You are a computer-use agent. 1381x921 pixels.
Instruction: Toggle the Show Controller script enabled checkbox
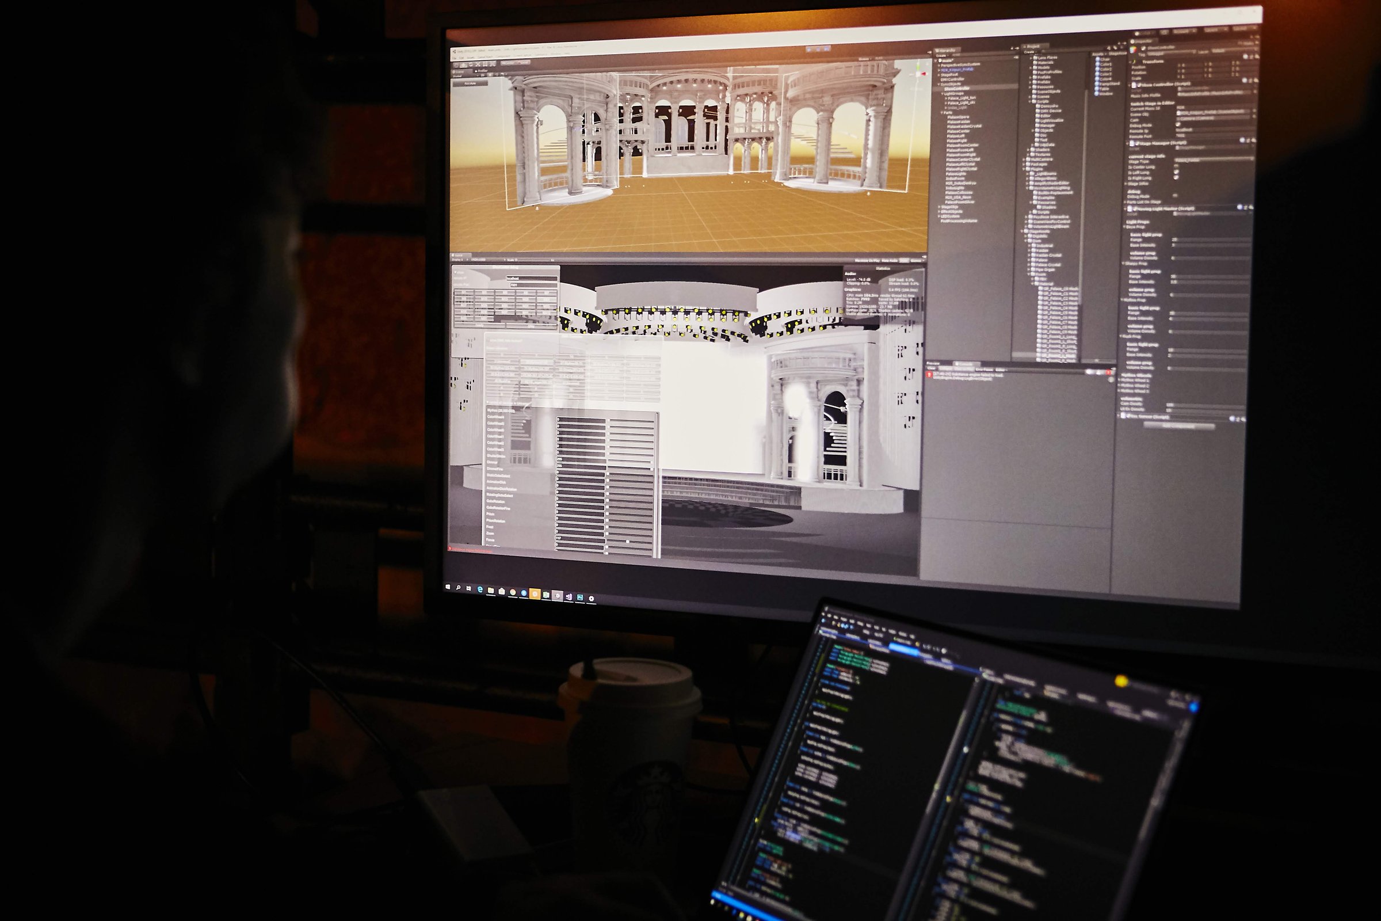(1140, 85)
